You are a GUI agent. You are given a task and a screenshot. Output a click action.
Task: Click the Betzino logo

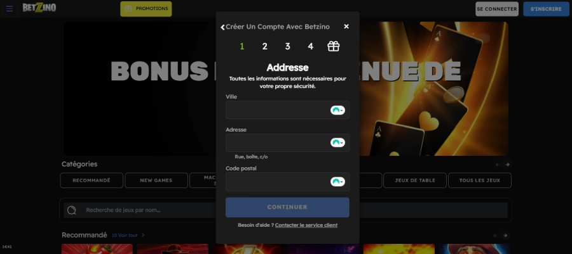coord(41,8)
